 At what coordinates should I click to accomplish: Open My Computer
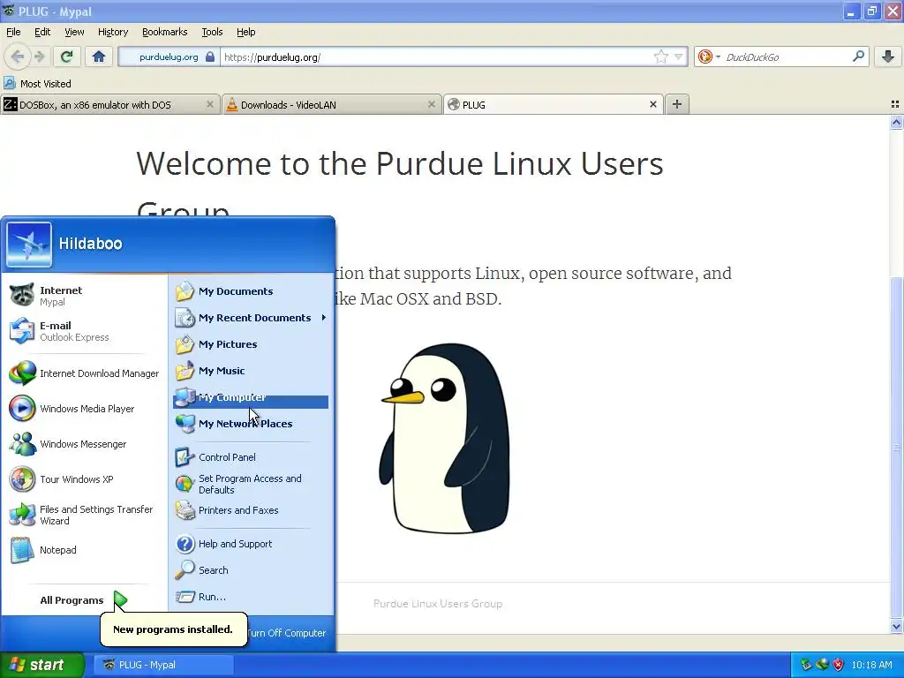pyautogui.click(x=250, y=397)
